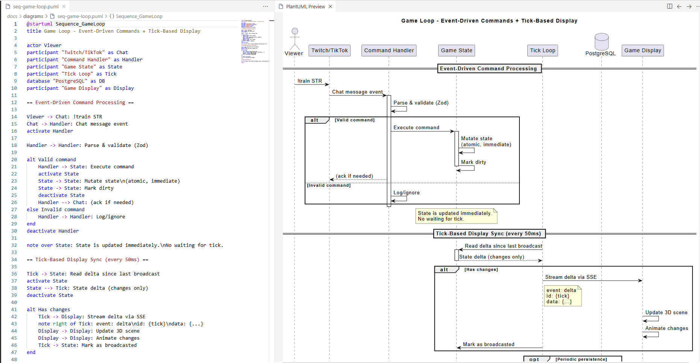The width and height of the screenshot is (700, 363).
Task: Click the Game State participant box
Action: pos(457,50)
